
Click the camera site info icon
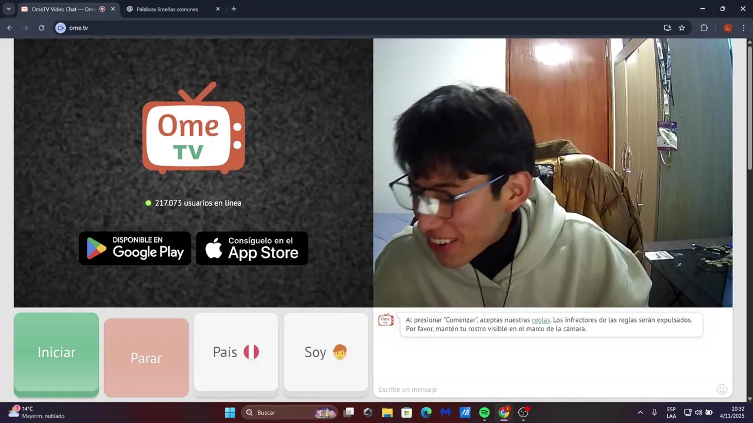(60, 28)
